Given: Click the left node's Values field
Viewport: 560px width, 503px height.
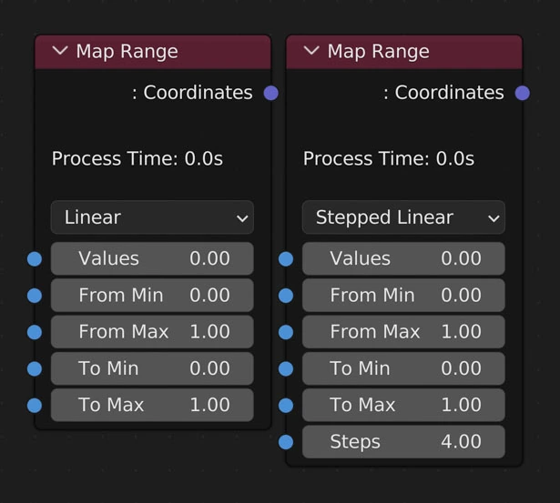Looking at the screenshot, I should [x=152, y=259].
